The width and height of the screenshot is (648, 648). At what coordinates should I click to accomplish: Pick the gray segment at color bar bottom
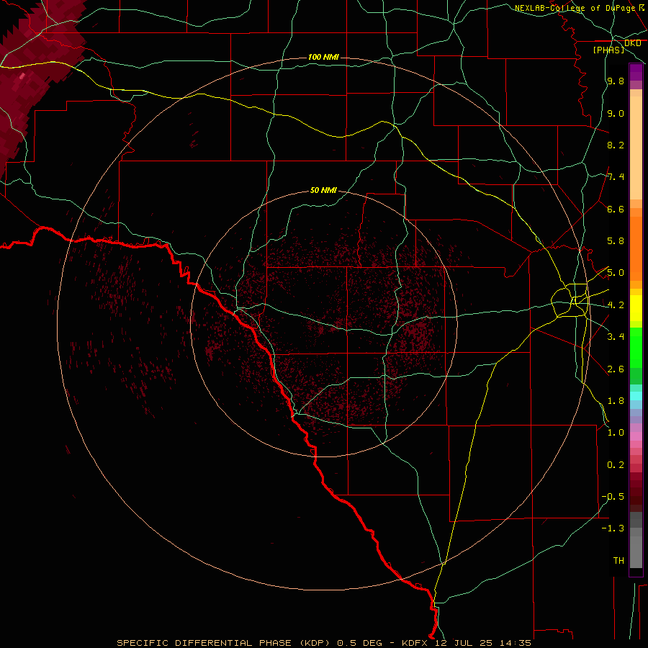tap(636, 552)
